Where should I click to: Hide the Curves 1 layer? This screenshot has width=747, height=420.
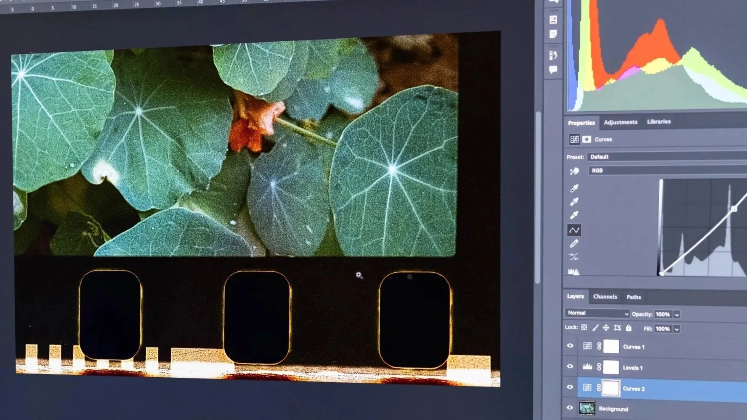[x=570, y=346]
